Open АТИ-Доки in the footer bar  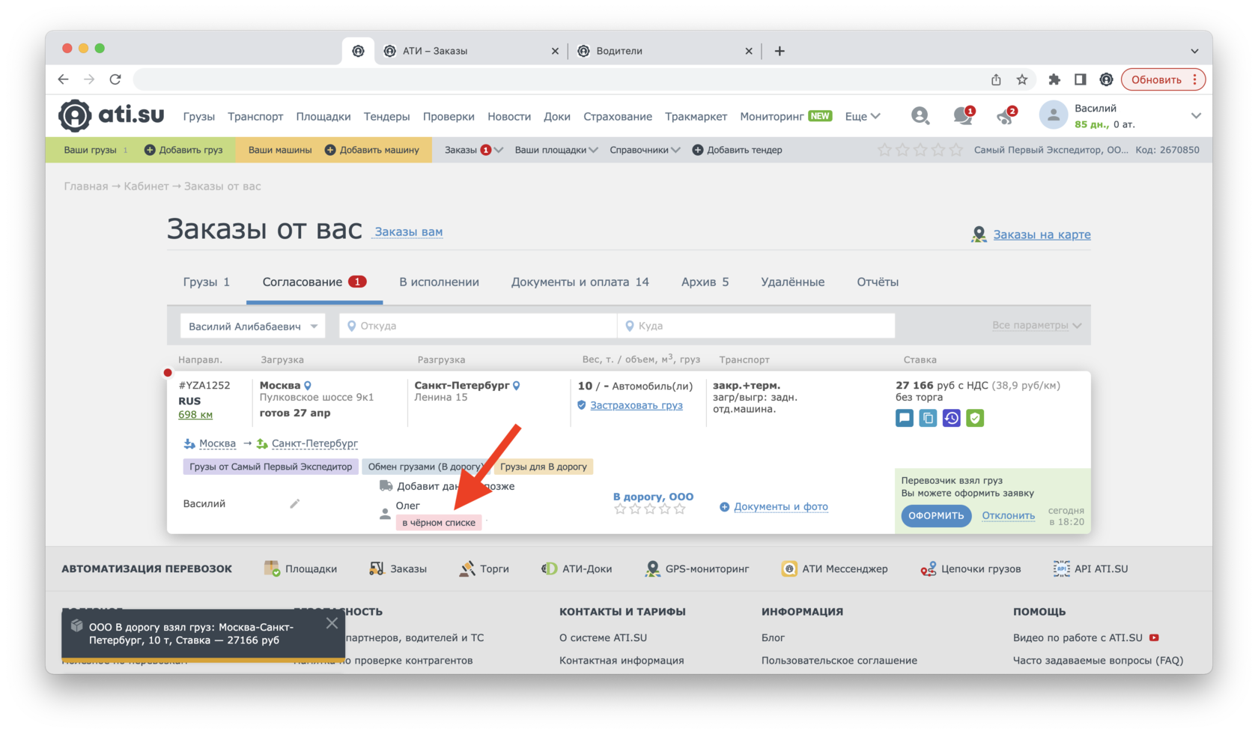click(577, 568)
